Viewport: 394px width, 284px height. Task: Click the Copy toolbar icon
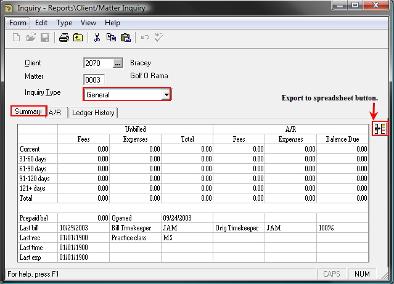(x=111, y=38)
